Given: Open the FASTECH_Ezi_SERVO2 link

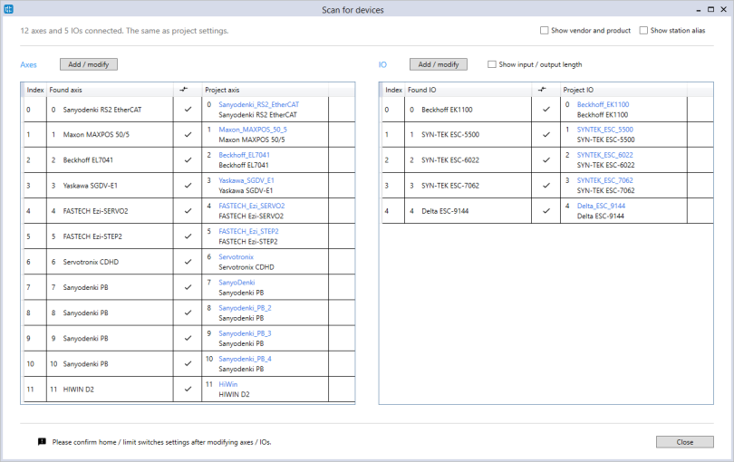Looking at the screenshot, I should [x=251, y=206].
